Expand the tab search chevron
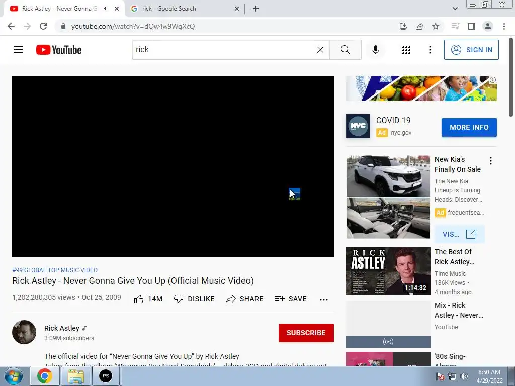The width and height of the screenshot is (515, 386). tap(455, 9)
